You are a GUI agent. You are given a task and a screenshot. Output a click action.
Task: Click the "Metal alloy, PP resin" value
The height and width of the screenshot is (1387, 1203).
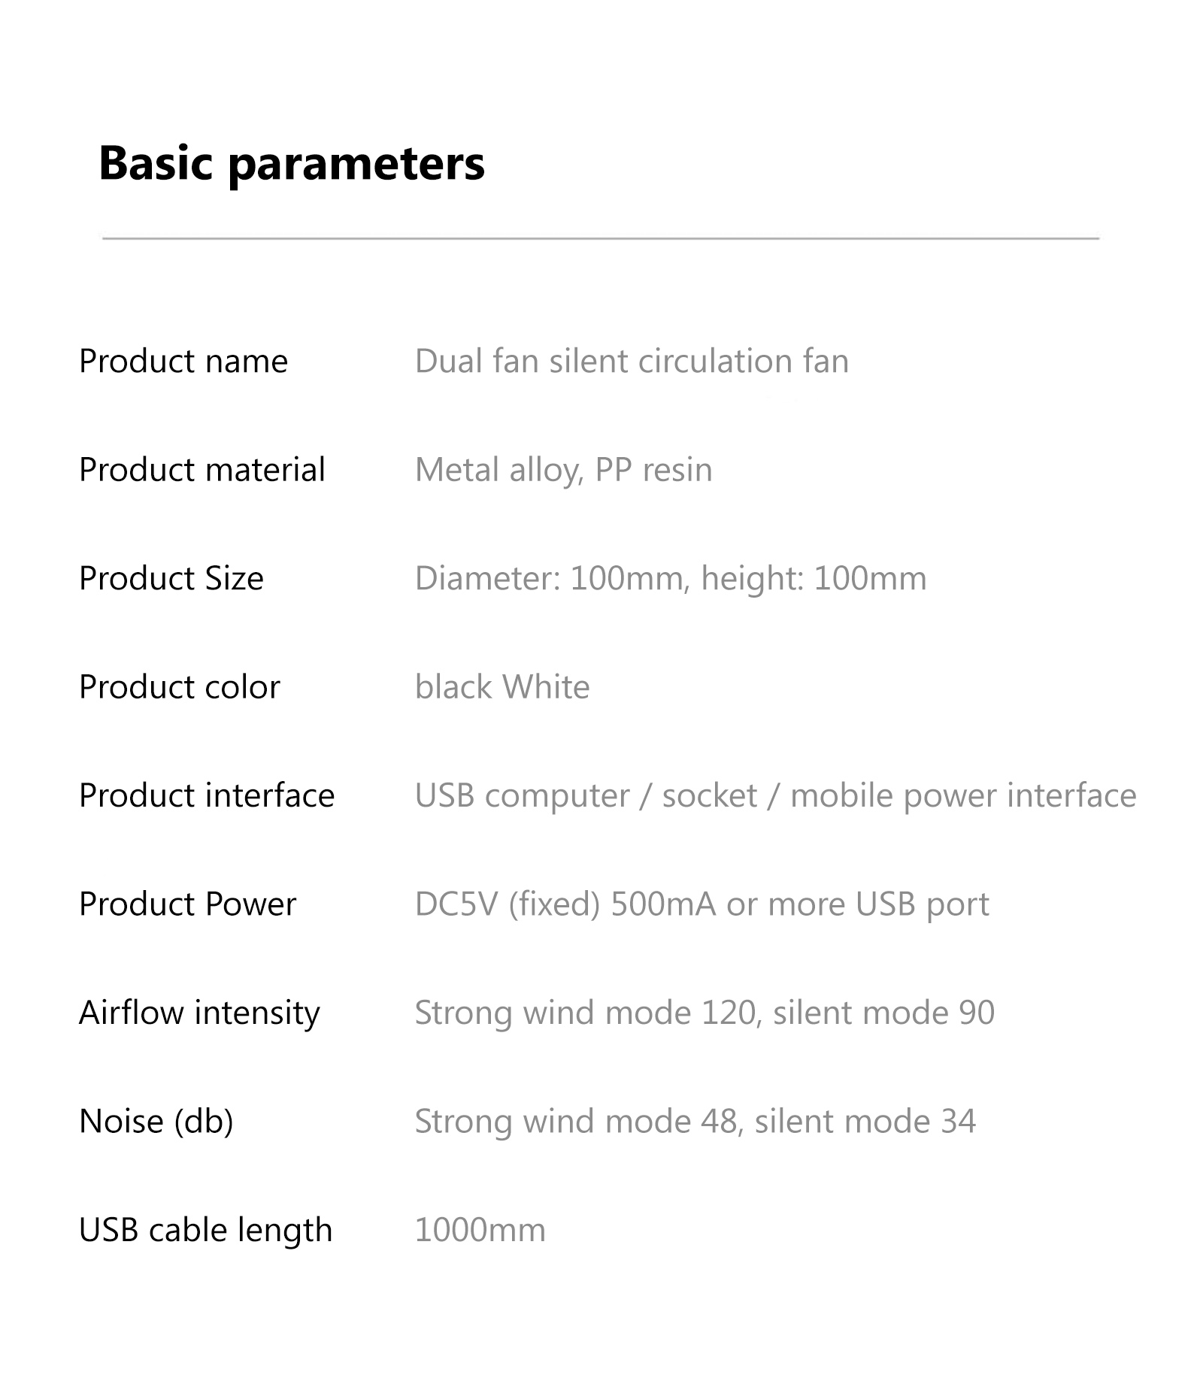(563, 470)
